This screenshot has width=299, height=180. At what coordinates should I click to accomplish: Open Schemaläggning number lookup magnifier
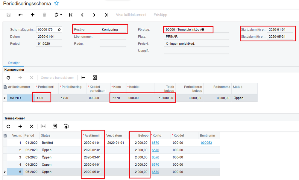59,30
